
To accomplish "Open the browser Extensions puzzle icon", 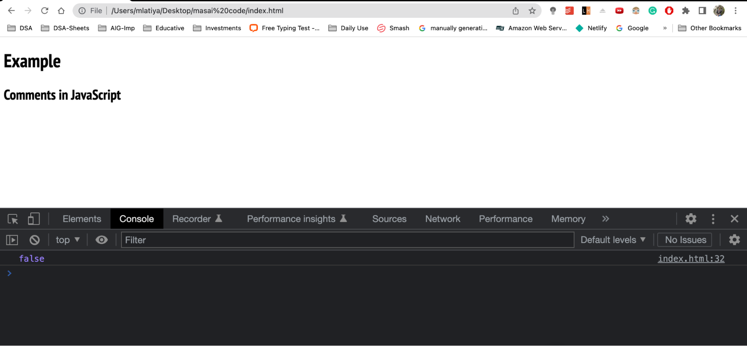I will pyautogui.click(x=685, y=11).
